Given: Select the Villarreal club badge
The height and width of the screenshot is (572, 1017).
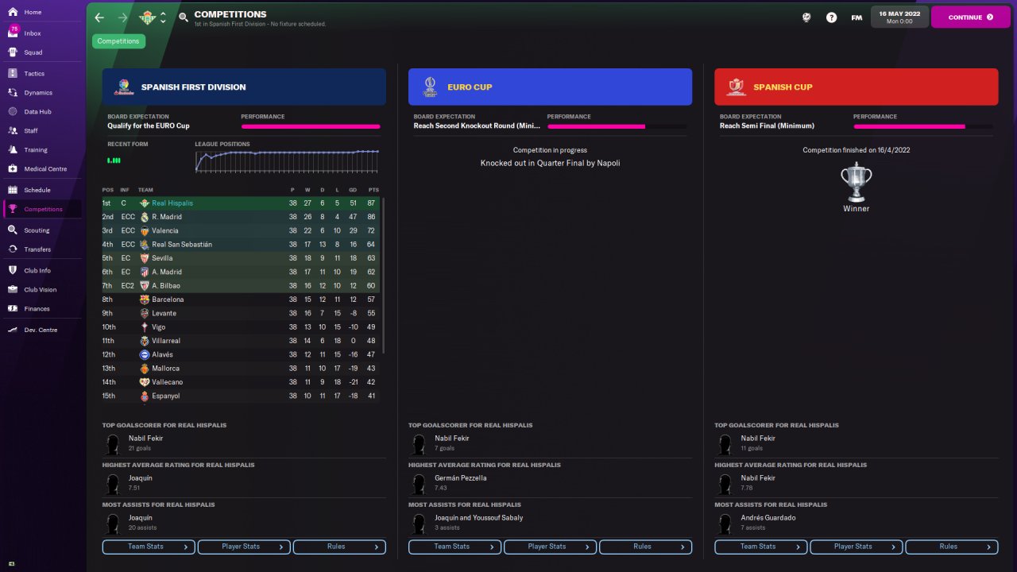Looking at the screenshot, I should click(145, 341).
